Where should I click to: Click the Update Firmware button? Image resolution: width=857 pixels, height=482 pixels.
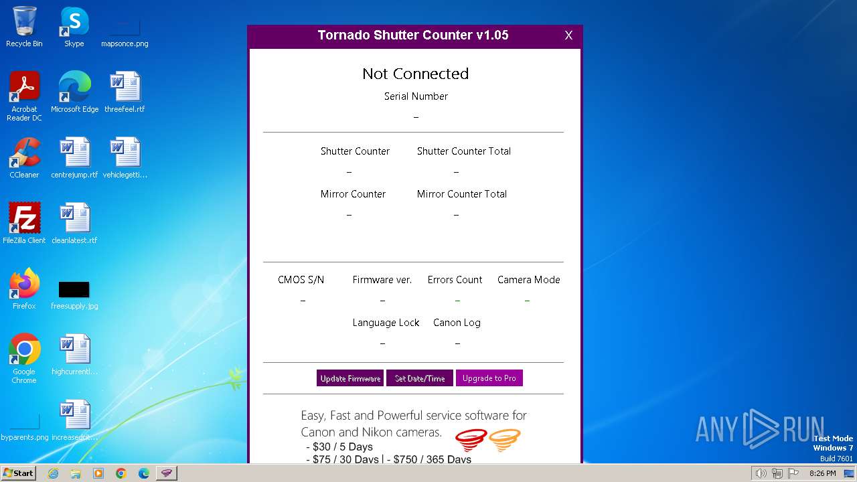350,378
